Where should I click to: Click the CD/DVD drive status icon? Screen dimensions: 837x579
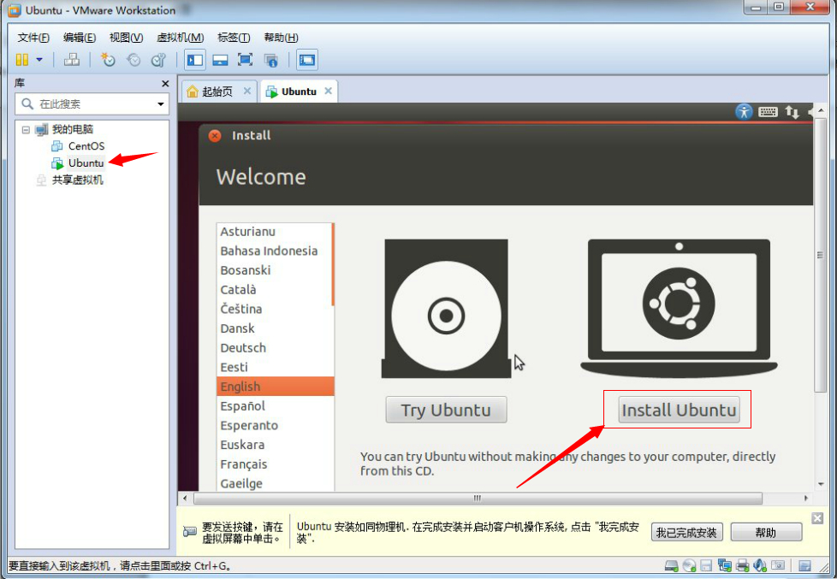[x=689, y=565]
